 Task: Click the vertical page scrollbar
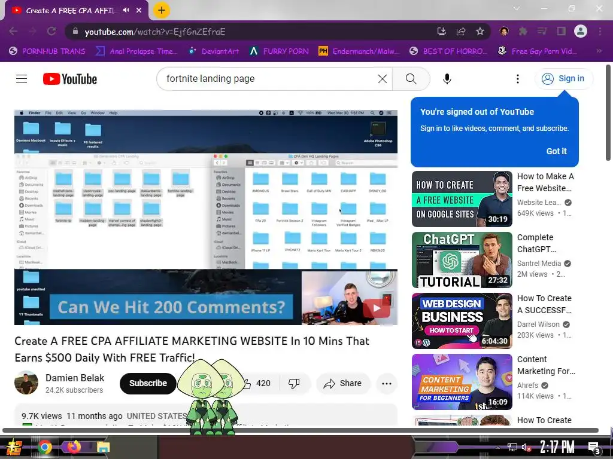608,113
